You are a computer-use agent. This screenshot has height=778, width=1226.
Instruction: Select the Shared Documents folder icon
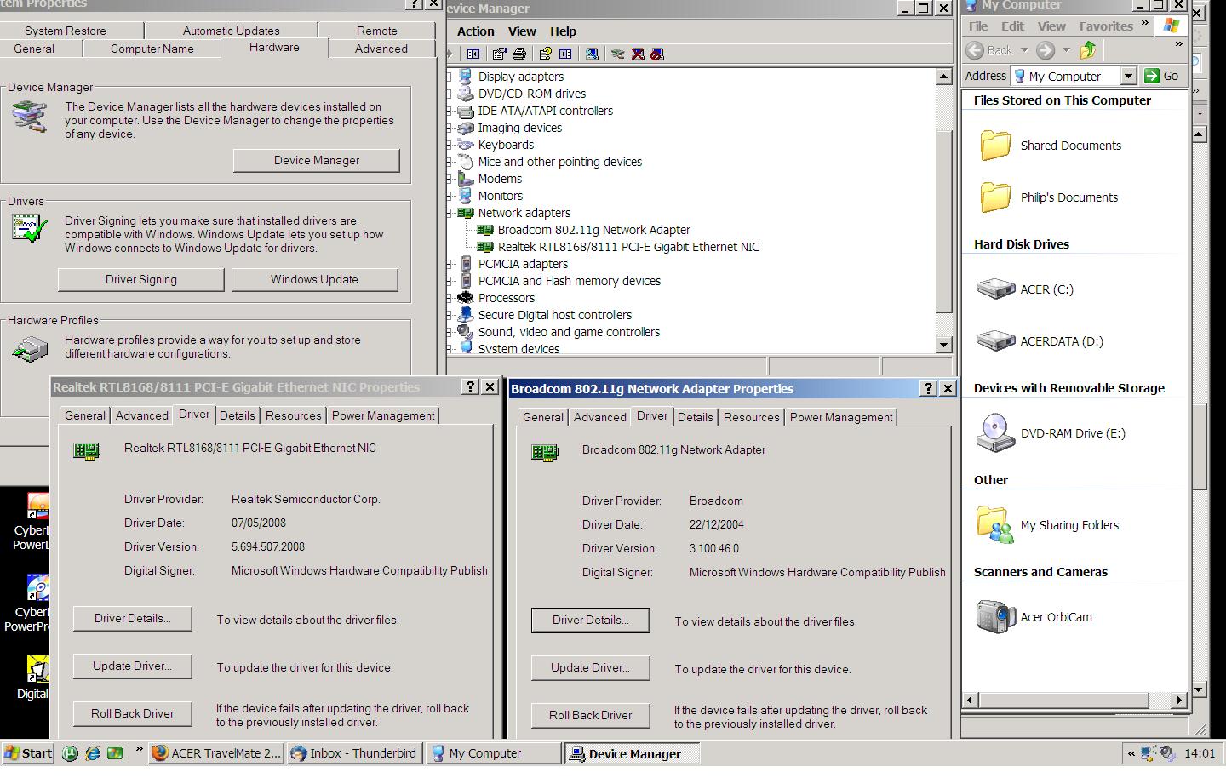(x=994, y=146)
